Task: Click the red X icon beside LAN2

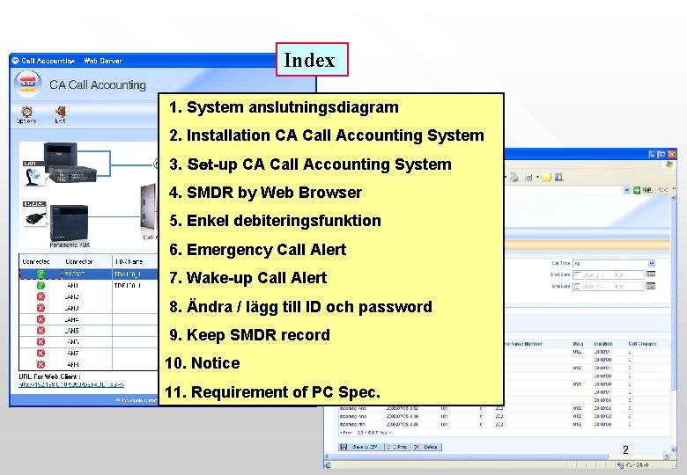Action: click(x=41, y=296)
